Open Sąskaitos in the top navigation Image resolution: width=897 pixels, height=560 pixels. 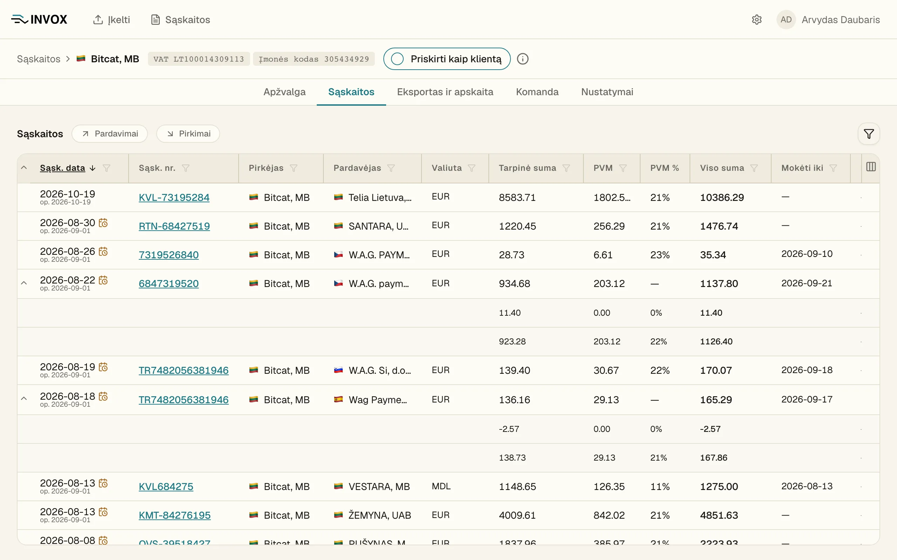[180, 20]
